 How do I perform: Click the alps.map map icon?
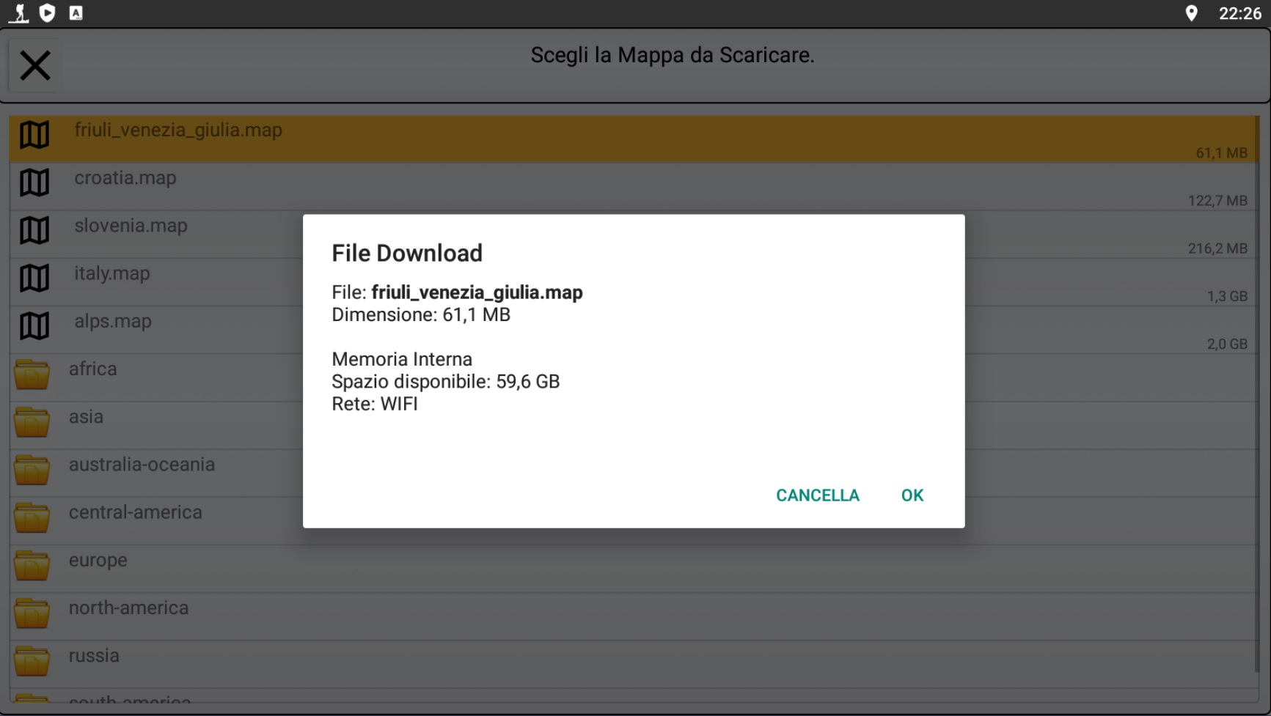[x=34, y=325]
